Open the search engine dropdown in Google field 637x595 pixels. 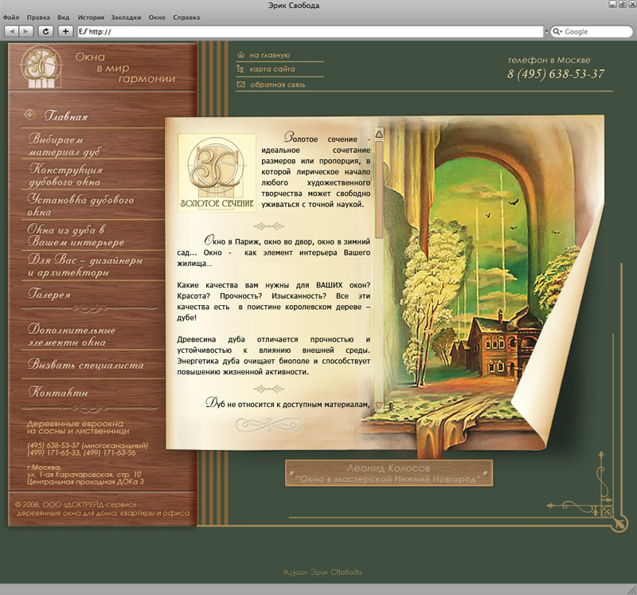[x=558, y=32]
